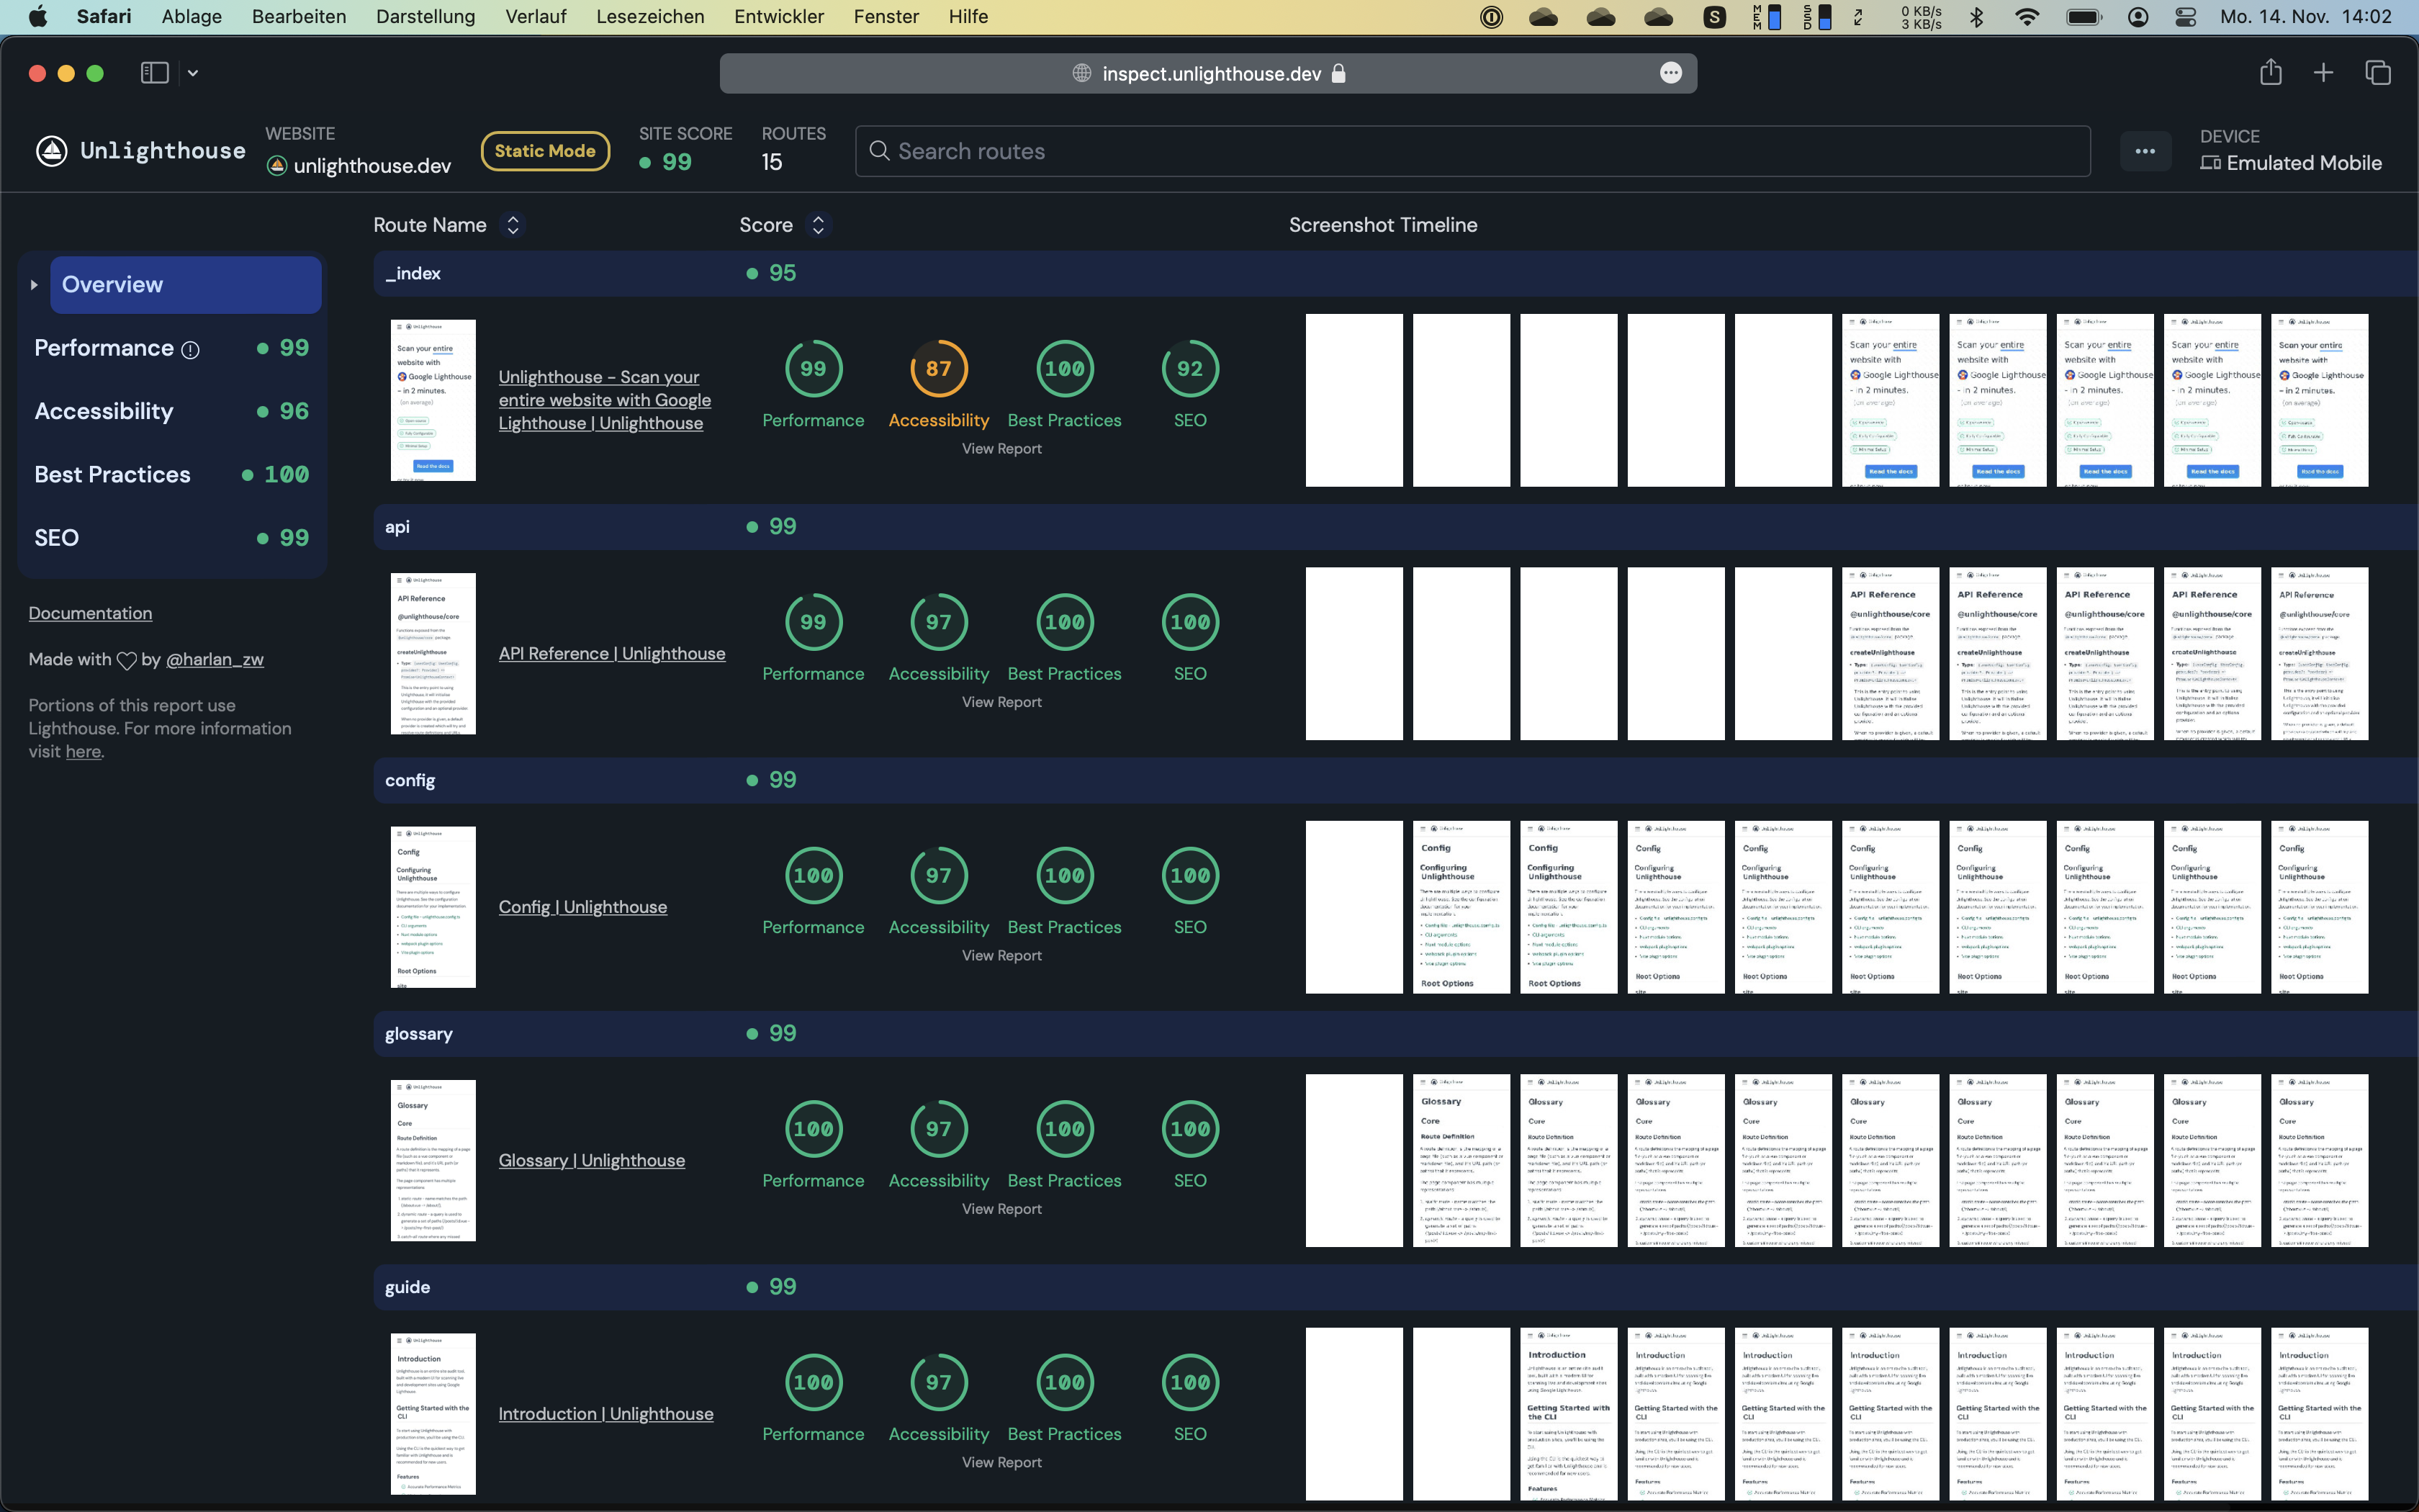Viewport: 2419px width, 1512px height.
Task: Click the Static Mode badge
Action: 545,151
